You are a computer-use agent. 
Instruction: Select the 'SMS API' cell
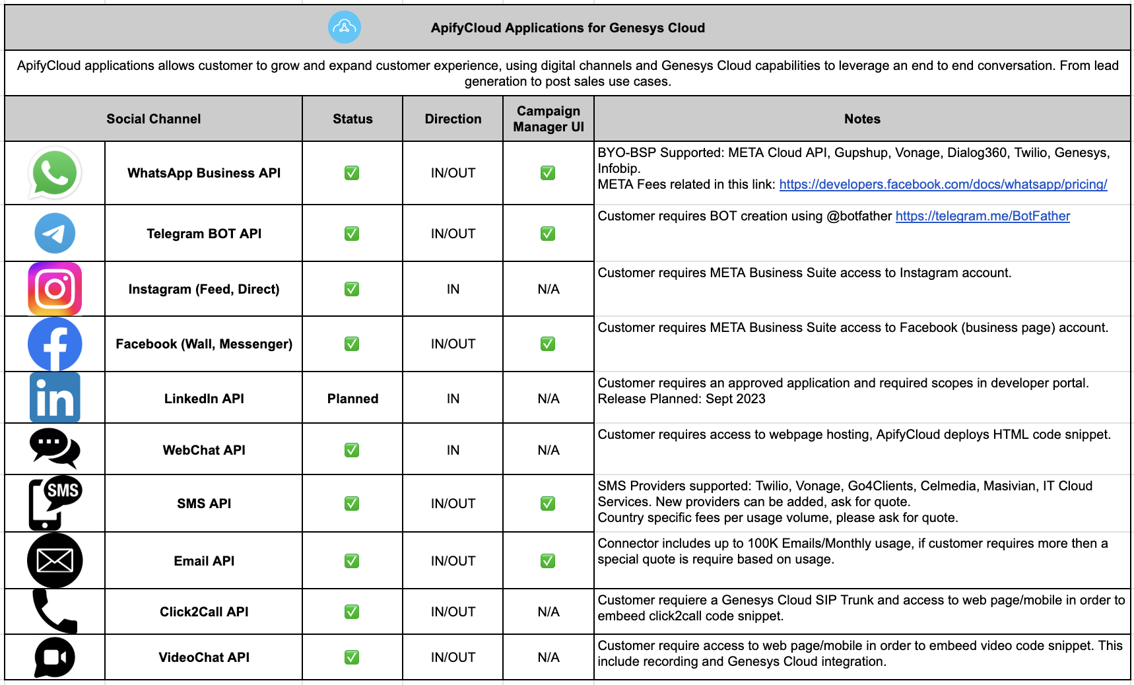(x=204, y=504)
